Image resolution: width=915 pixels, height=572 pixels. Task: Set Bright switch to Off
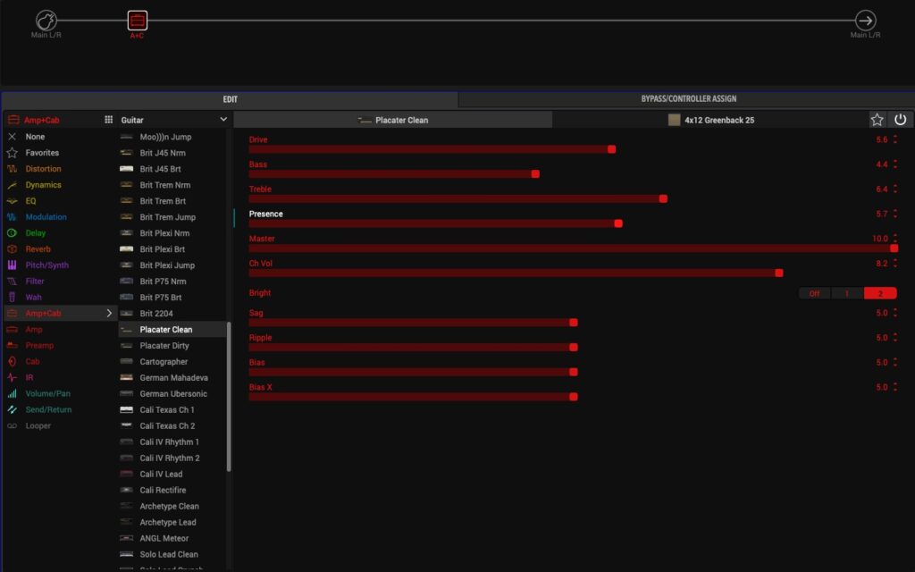coord(813,293)
